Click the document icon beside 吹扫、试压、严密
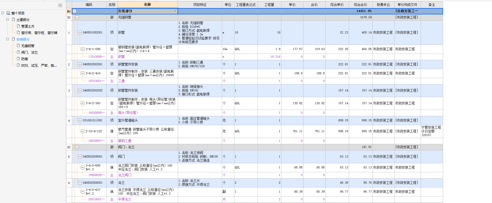The height and width of the screenshot is (203, 492). tap(18, 65)
